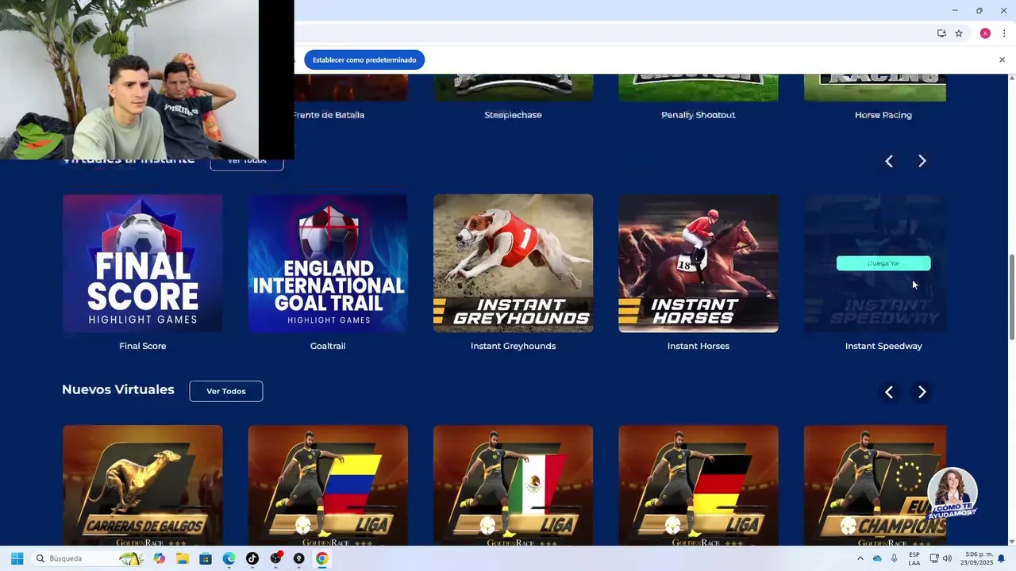Open Microsoft Store from the taskbar

[x=206, y=558]
